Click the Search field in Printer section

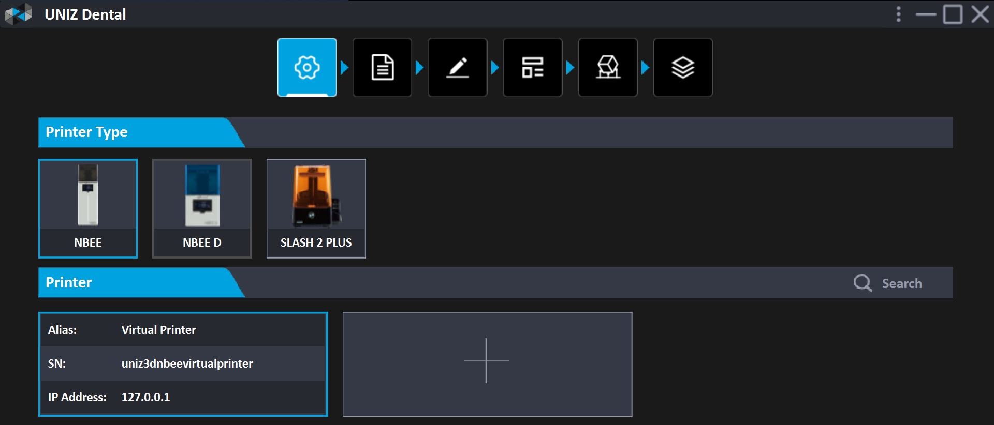pyautogui.click(x=902, y=283)
